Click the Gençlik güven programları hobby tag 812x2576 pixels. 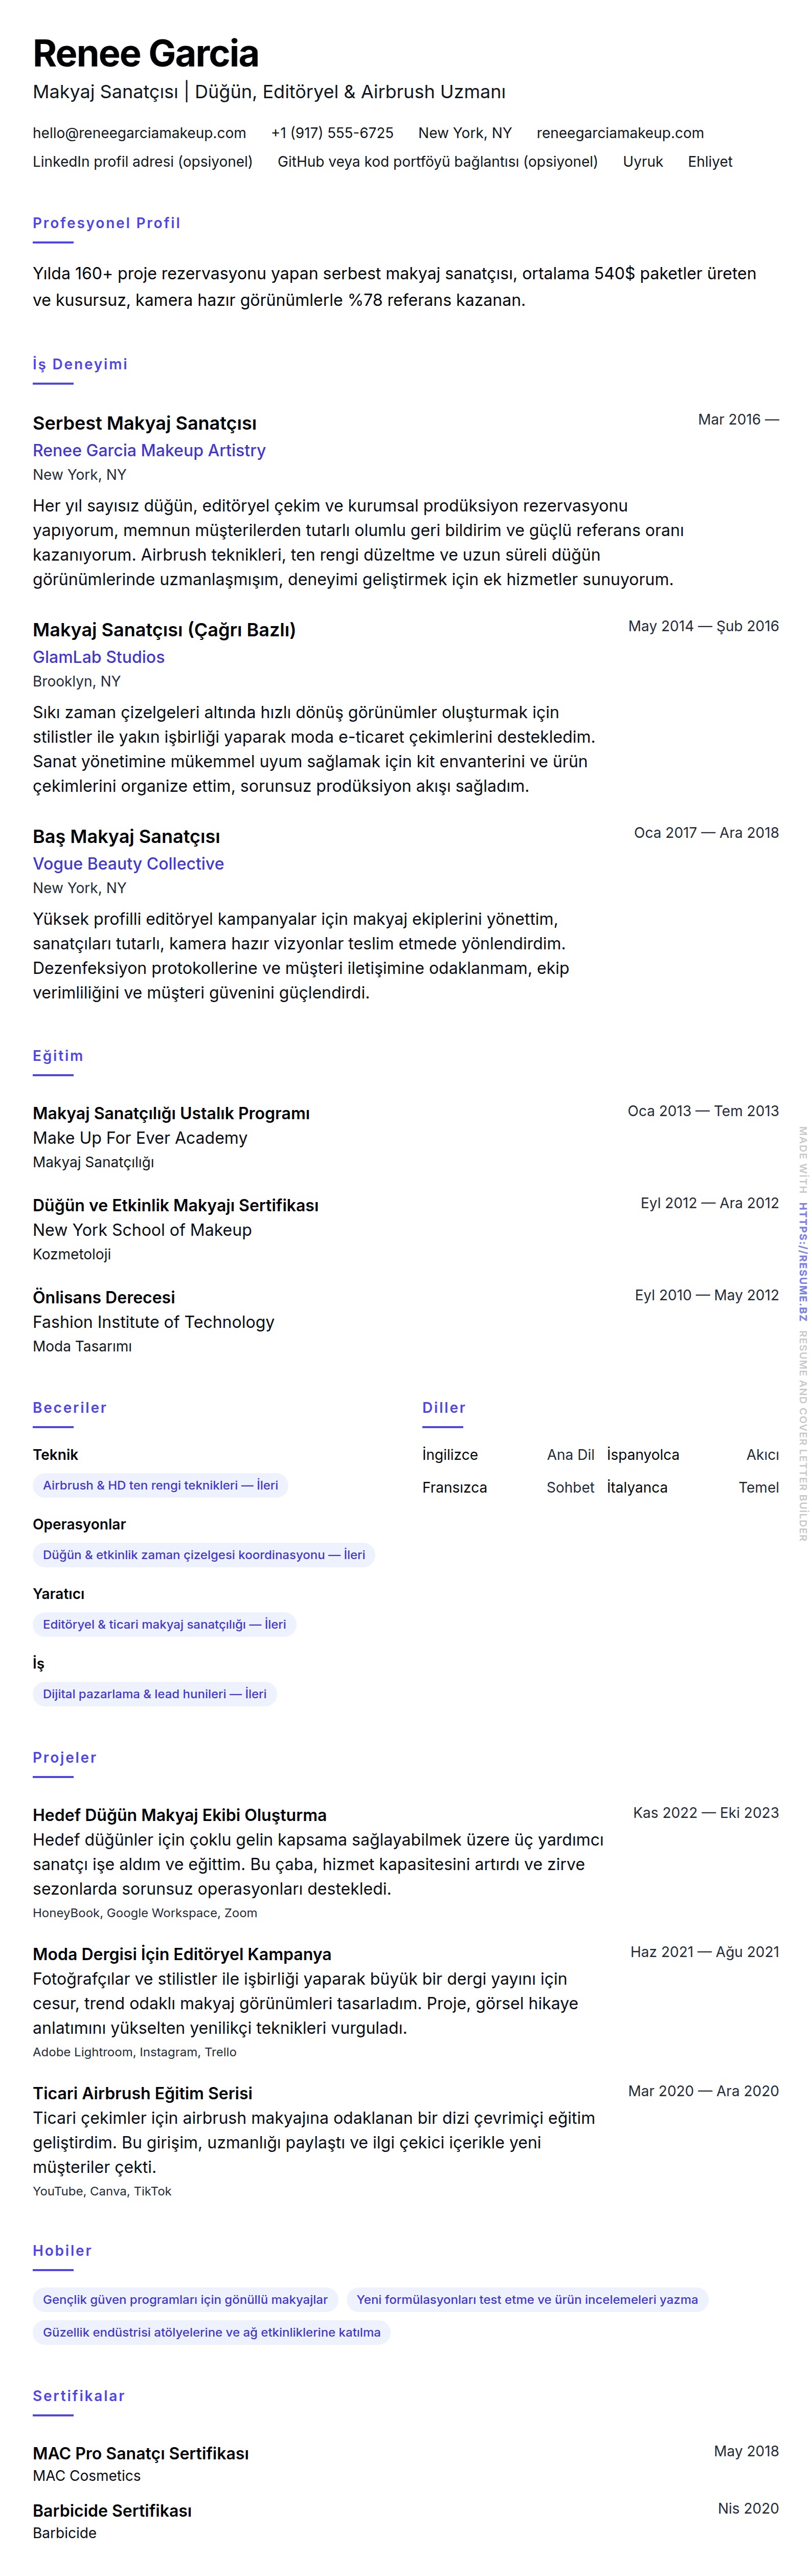[x=185, y=2299]
